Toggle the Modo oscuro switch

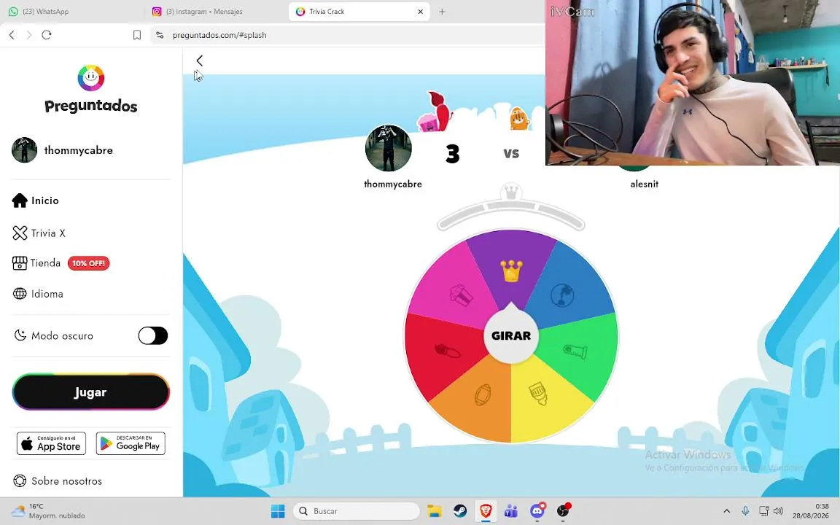click(152, 336)
